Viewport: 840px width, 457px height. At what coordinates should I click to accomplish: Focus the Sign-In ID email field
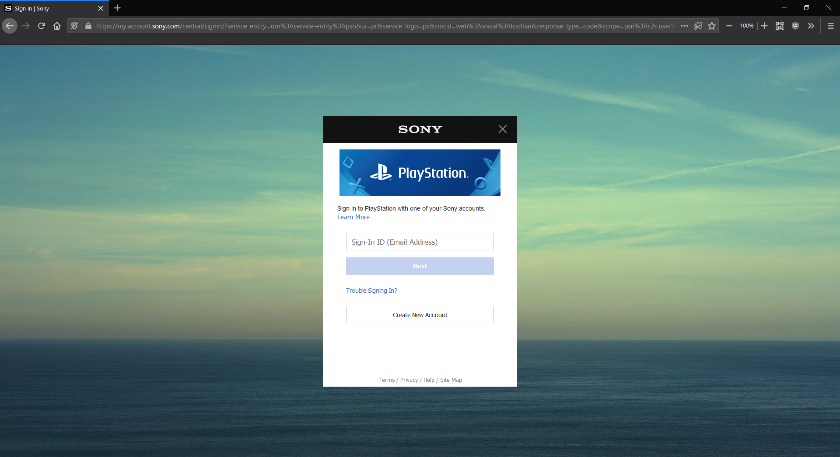[420, 242]
